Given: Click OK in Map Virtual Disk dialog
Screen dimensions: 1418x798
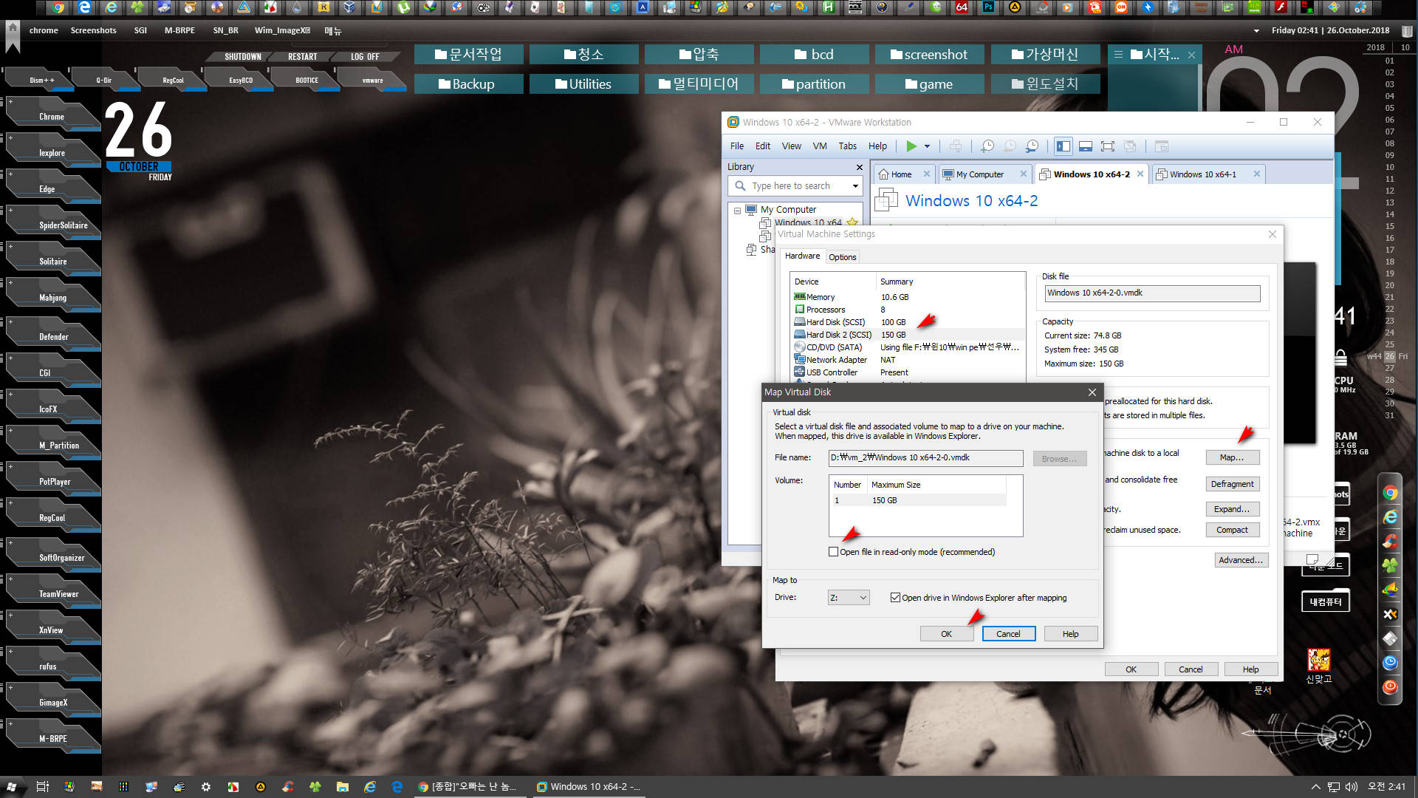Looking at the screenshot, I should click(x=946, y=634).
